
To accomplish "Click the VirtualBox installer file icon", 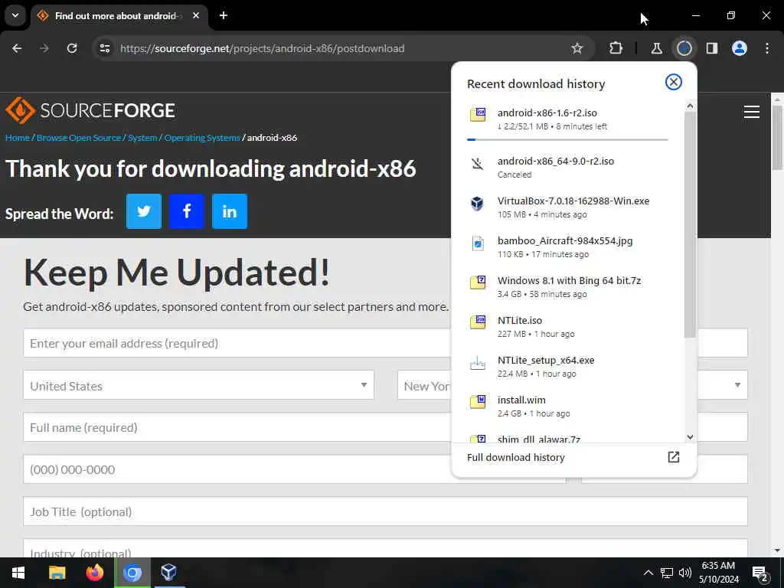I will (478, 204).
